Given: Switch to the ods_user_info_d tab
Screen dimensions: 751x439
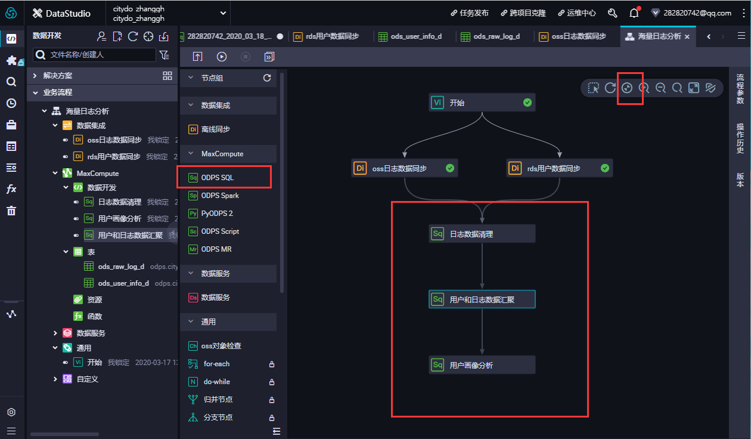Looking at the screenshot, I should point(411,36).
